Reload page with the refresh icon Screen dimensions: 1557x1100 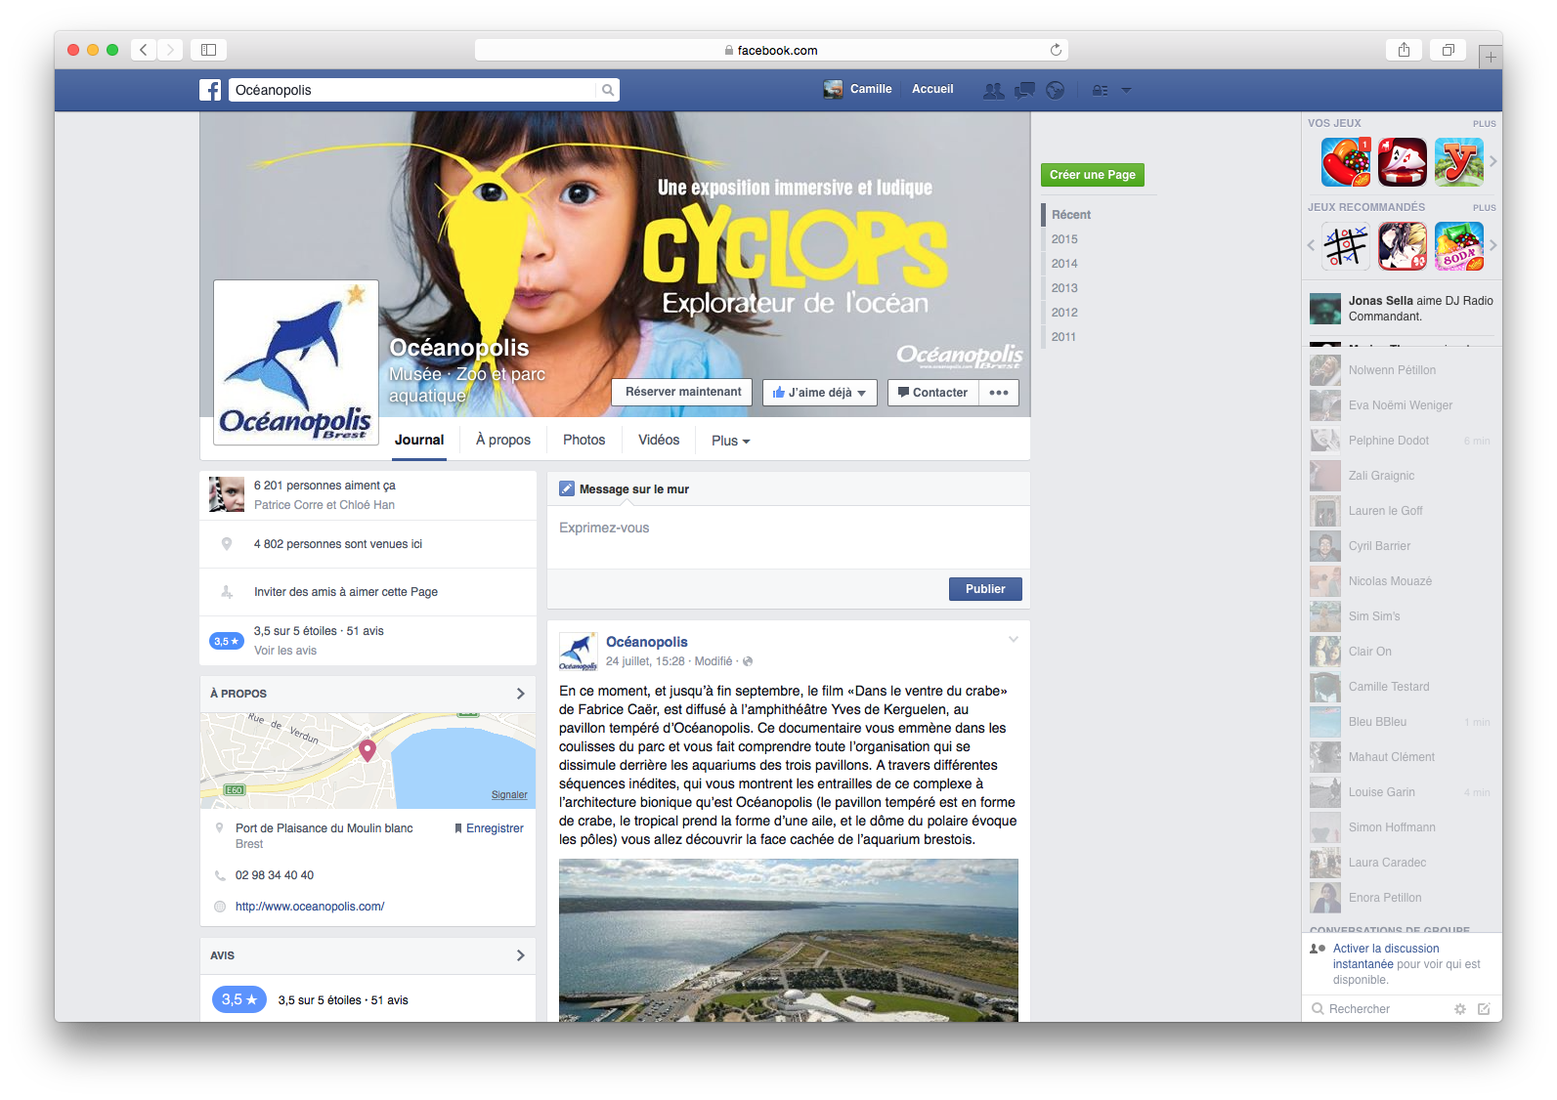click(x=1056, y=50)
